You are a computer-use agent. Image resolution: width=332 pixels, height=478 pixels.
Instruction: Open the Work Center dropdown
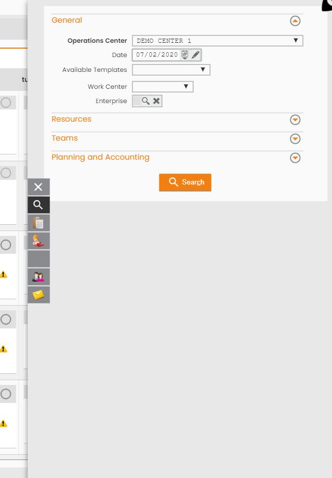click(163, 87)
